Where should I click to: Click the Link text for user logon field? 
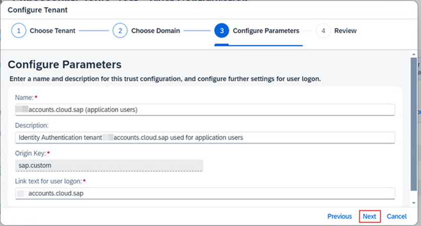tap(205, 193)
